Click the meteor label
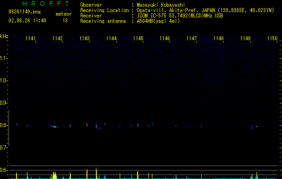Viewport: 282px width, 179px height. pos(64,14)
